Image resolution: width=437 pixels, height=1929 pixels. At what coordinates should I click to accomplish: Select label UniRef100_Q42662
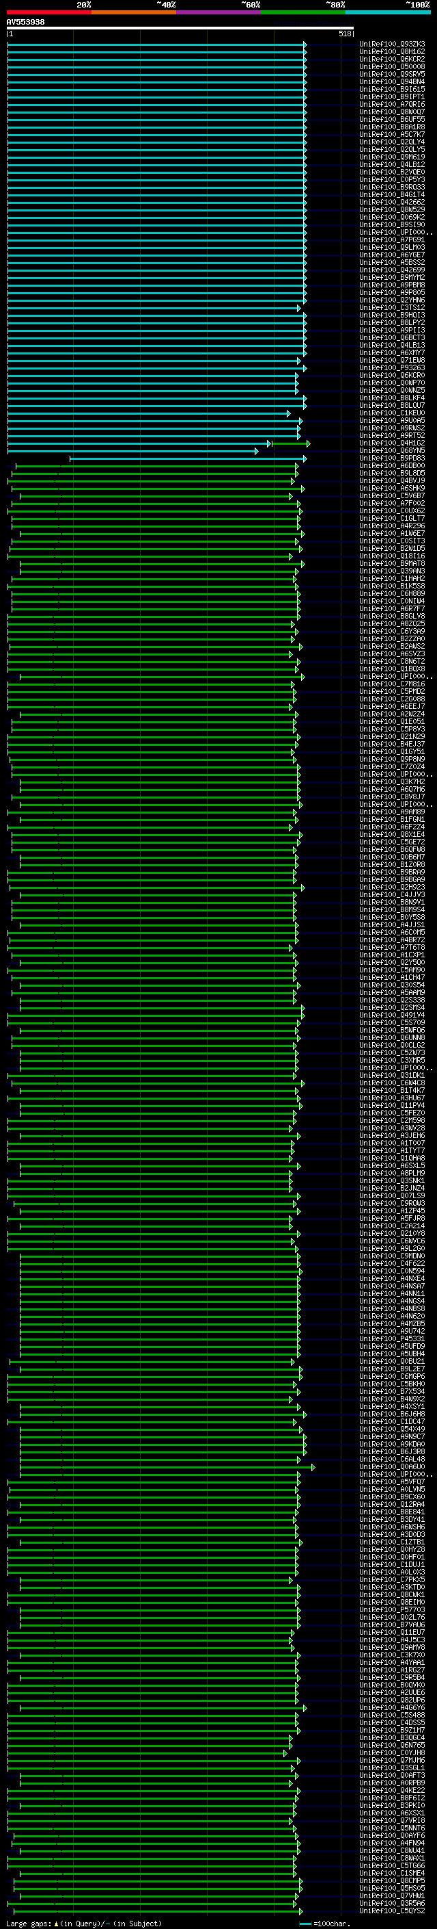(x=392, y=202)
